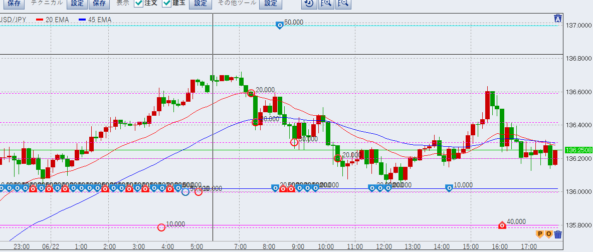Click the orange O marker icon
The width and height of the screenshot is (593, 252).
(x=549, y=234)
